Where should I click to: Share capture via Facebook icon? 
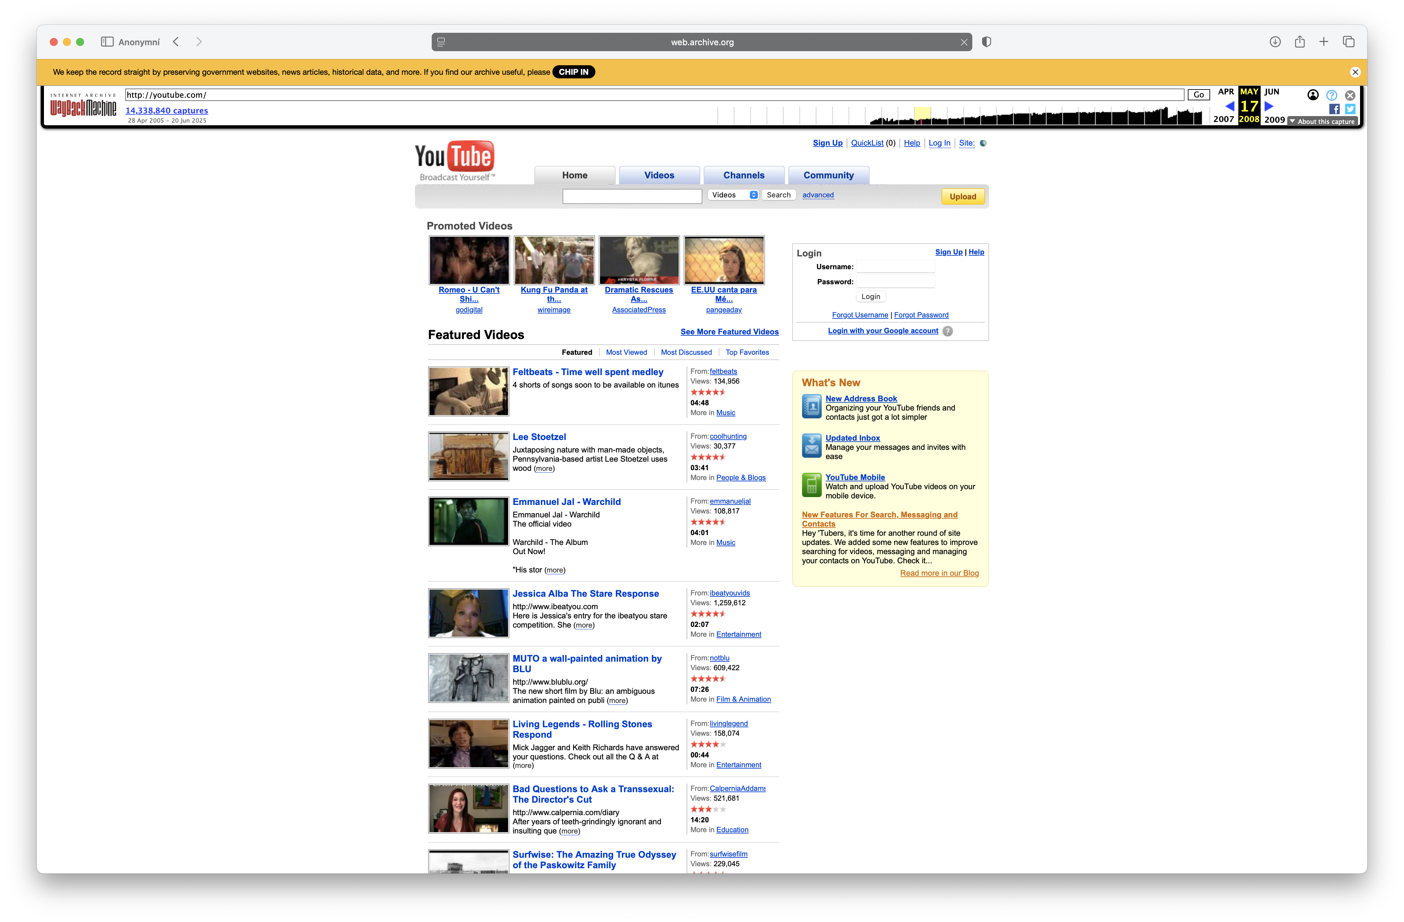1334,109
